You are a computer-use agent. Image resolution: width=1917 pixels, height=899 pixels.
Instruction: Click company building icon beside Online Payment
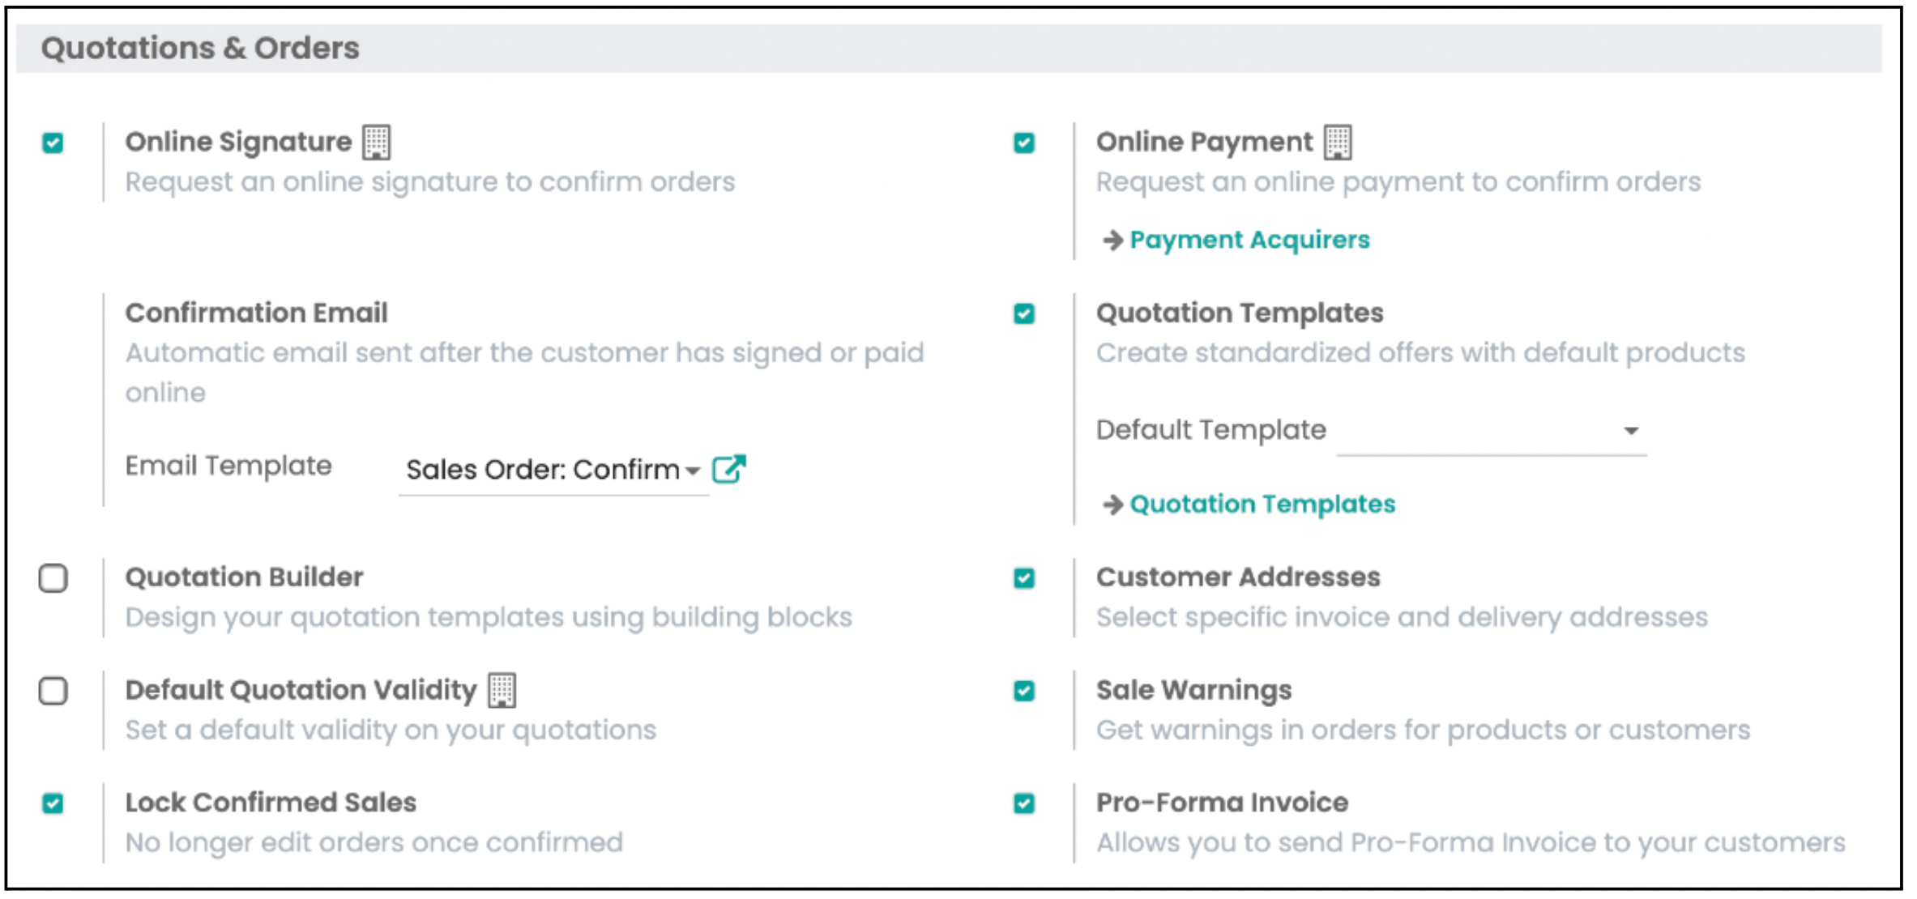tap(1338, 143)
